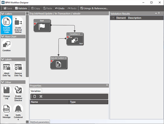Collapse the Other section
Image resolution: width=164 pixels, height=124 pixels.
point(2,82)
